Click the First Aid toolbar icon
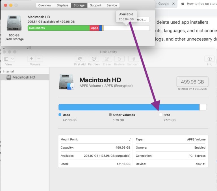Image resolution: width=217 pixels, height=191 pixels. pos(80,59)
